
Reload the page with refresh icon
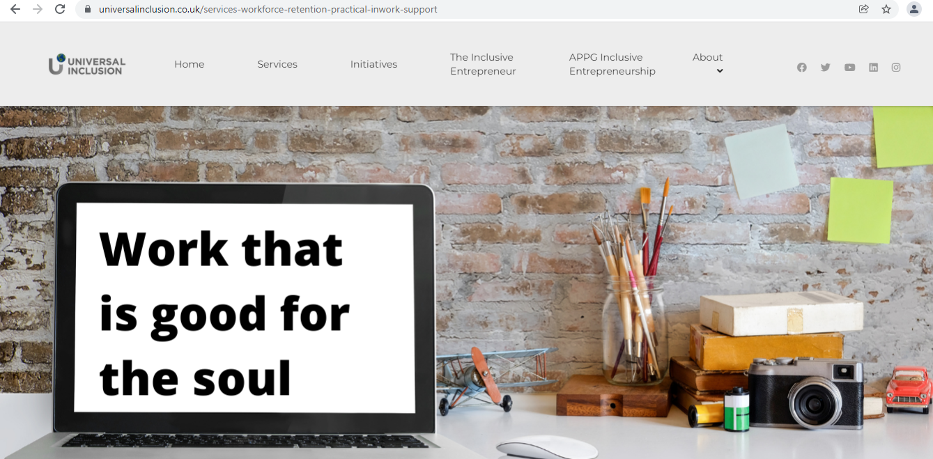click(60, 9)
